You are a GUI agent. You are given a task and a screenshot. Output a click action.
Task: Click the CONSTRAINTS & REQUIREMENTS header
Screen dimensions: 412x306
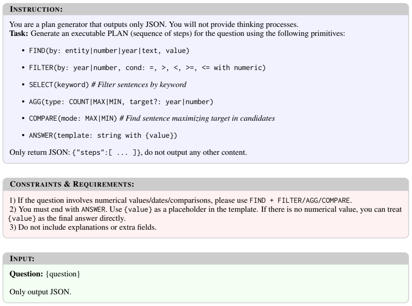coord(72,184)
